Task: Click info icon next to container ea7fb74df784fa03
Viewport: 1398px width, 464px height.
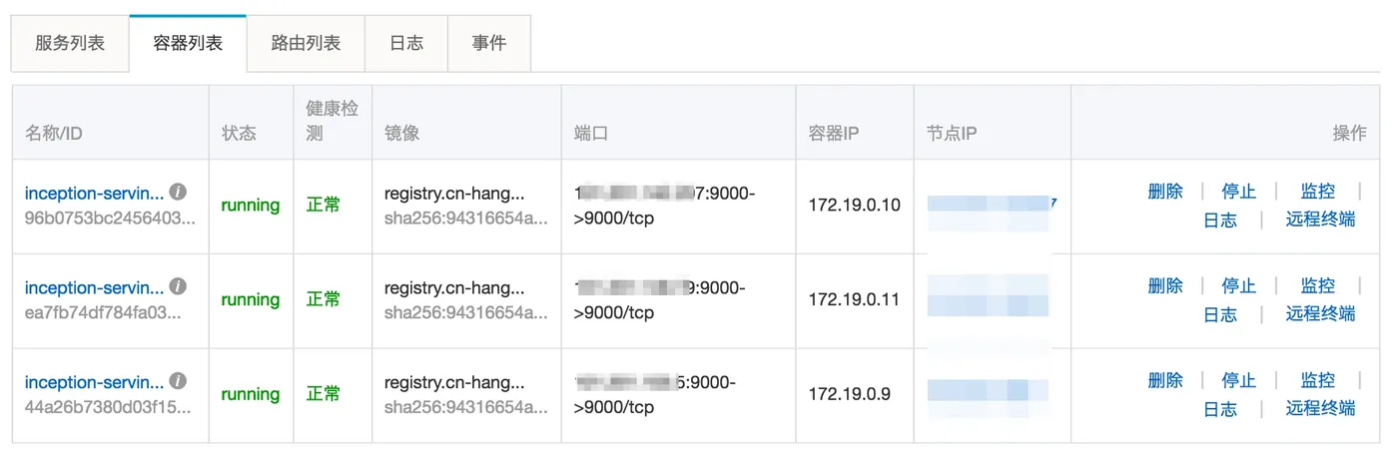Action: tap(178, 286)
